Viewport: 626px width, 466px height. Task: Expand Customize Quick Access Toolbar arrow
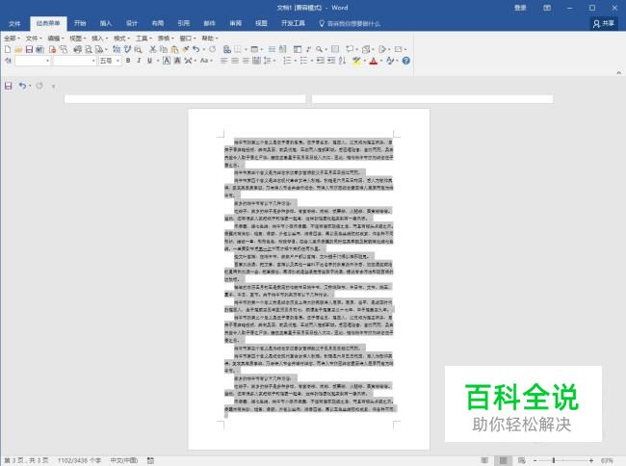pyautogui.click(x=53, y=87)
